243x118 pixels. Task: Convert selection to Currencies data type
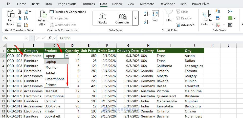(122, 18)
